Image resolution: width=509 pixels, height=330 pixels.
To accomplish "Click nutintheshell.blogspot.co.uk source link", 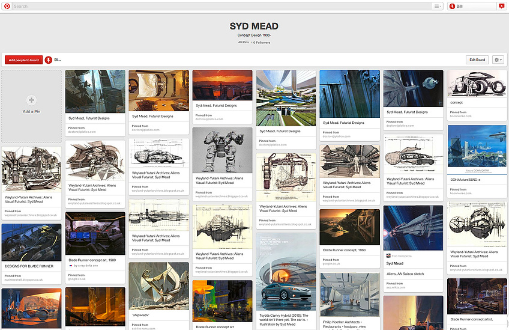I will pos(23,280).
